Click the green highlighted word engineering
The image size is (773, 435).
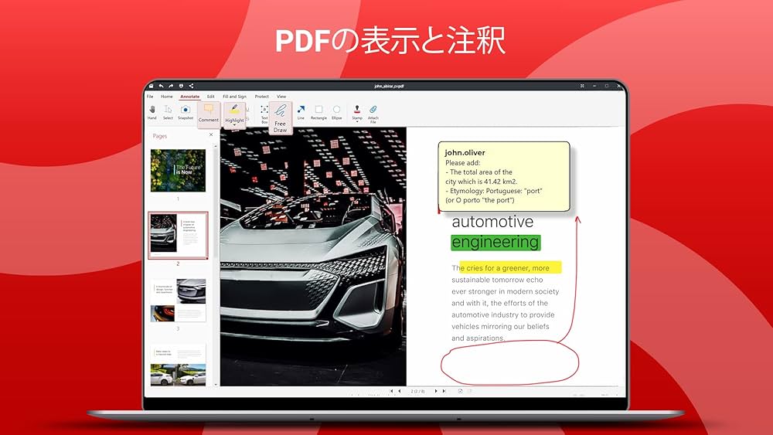pos(495,243)
